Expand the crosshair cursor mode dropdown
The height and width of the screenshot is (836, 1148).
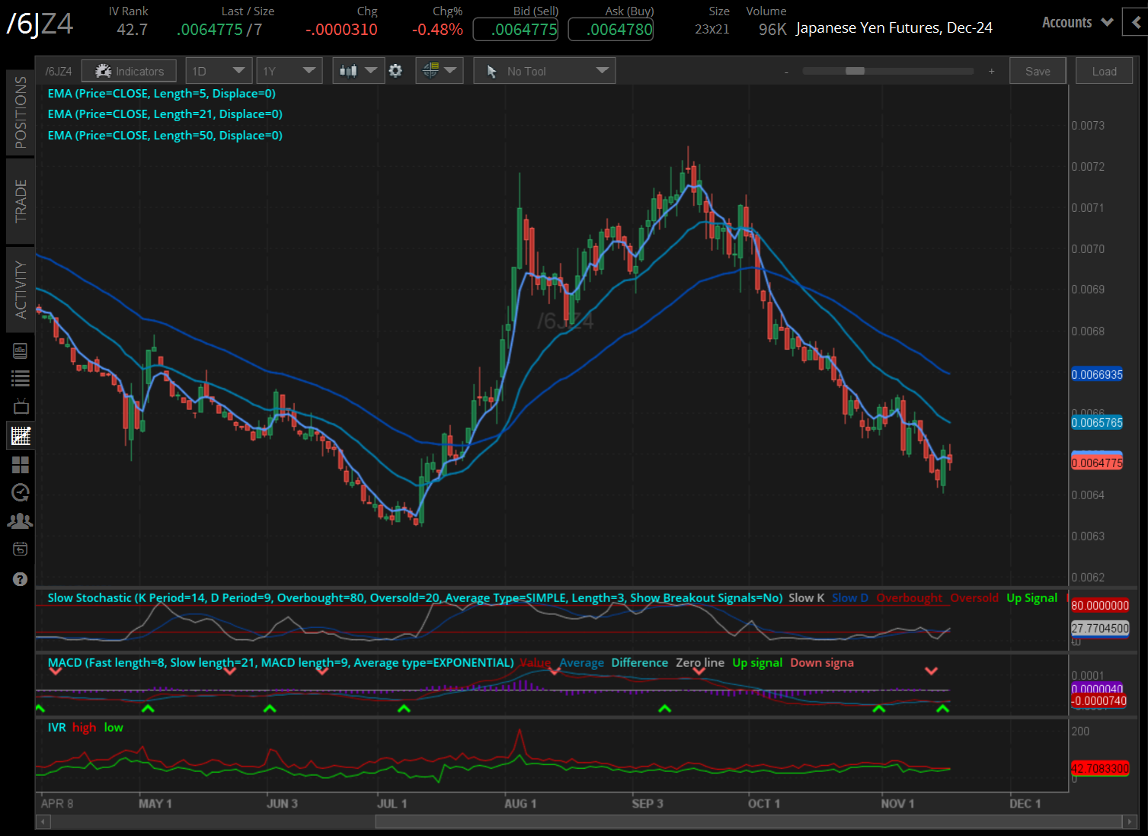tap(439, 71)
